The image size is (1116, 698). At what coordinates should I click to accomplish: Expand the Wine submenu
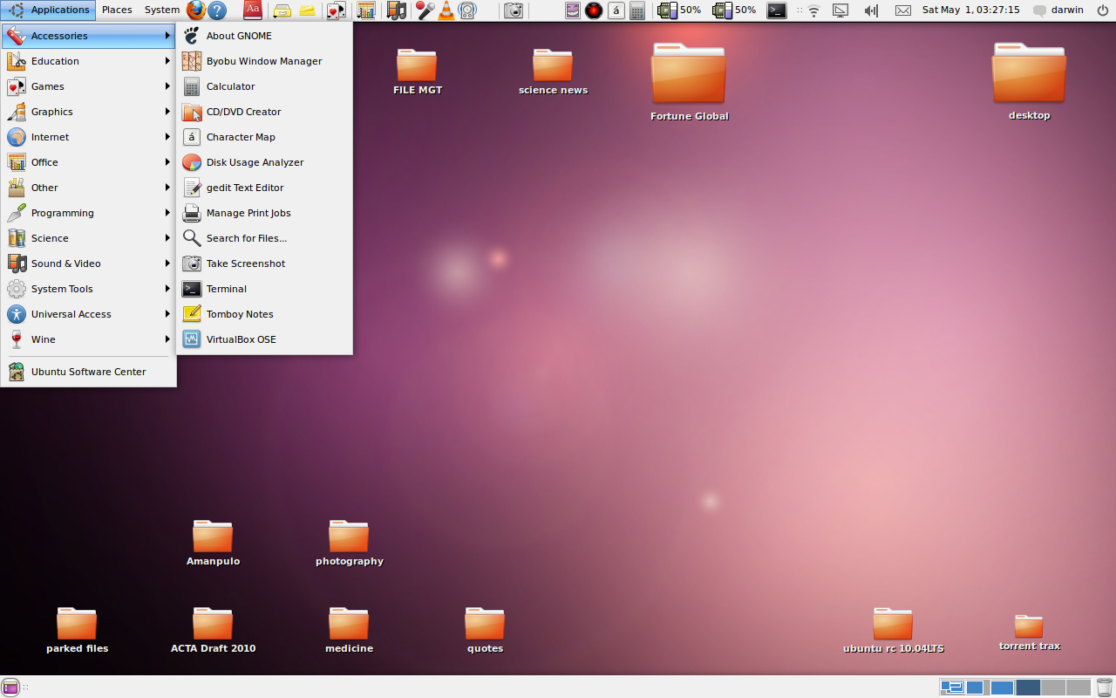click(44, 339)
